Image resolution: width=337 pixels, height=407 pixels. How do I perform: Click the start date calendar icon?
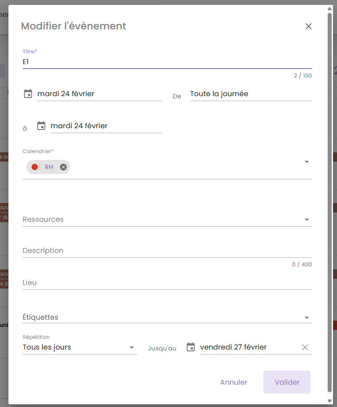[28, 94]
